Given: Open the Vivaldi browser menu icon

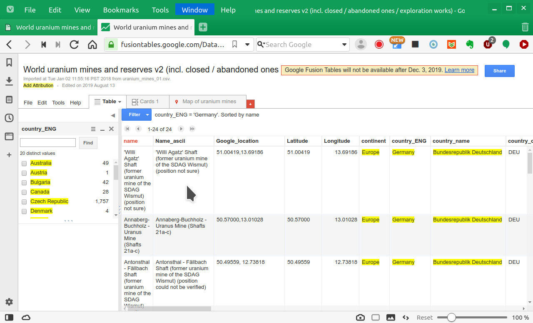Looking at the screenshot, I should click(x=10, y=10).
